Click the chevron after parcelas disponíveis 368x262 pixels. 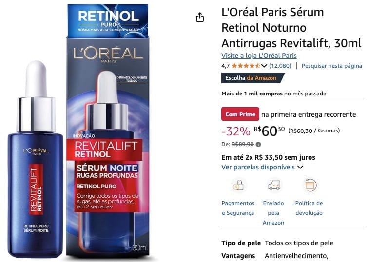click(x=300, y=167)
